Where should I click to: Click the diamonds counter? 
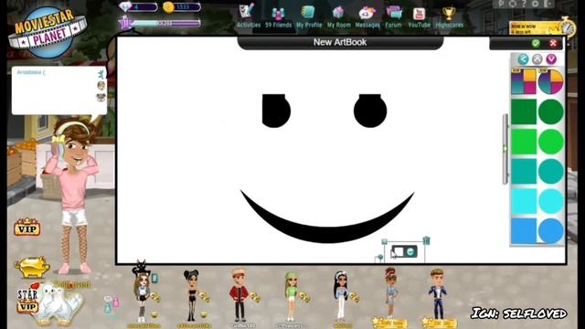138,6
